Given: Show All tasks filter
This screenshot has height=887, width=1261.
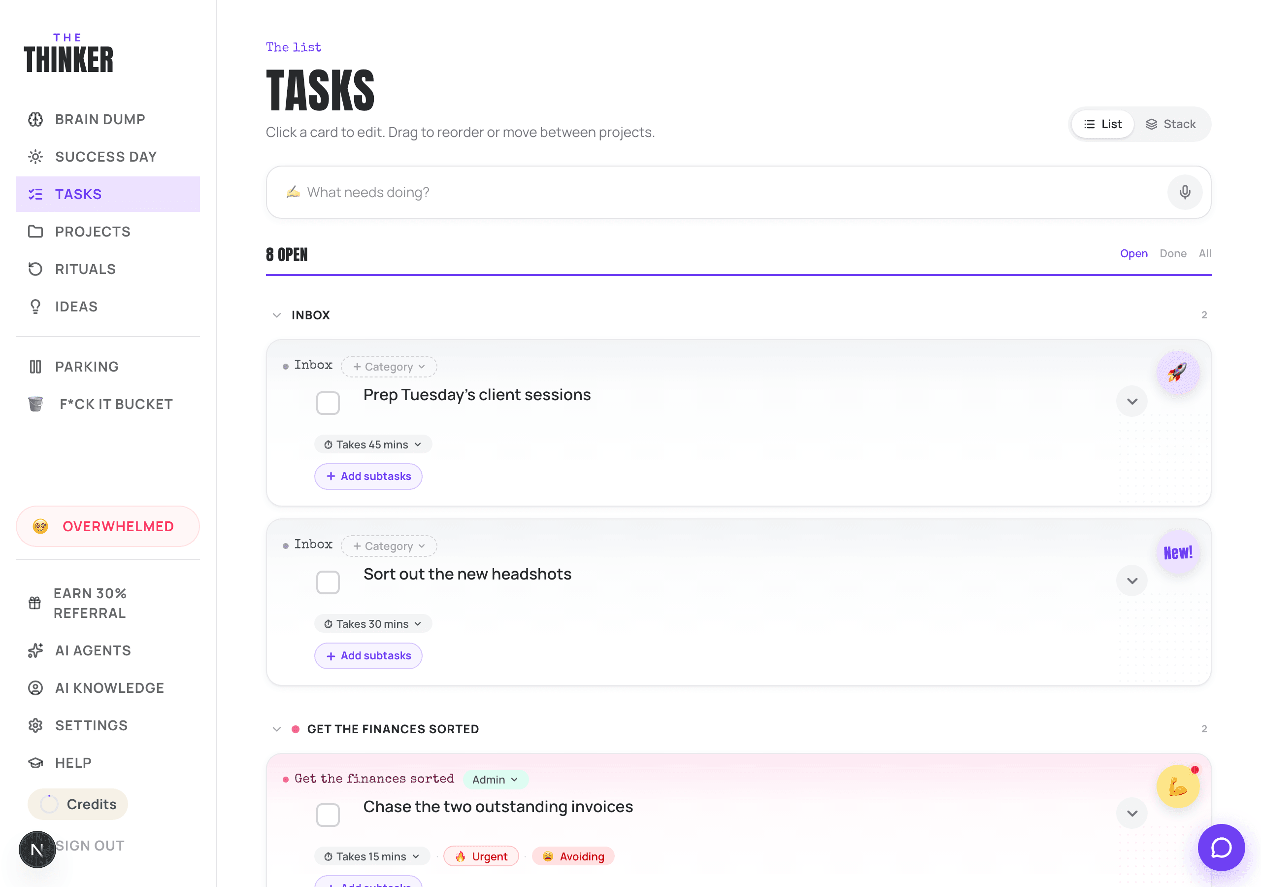Looking at the screenshot, I should (1204, 253).
